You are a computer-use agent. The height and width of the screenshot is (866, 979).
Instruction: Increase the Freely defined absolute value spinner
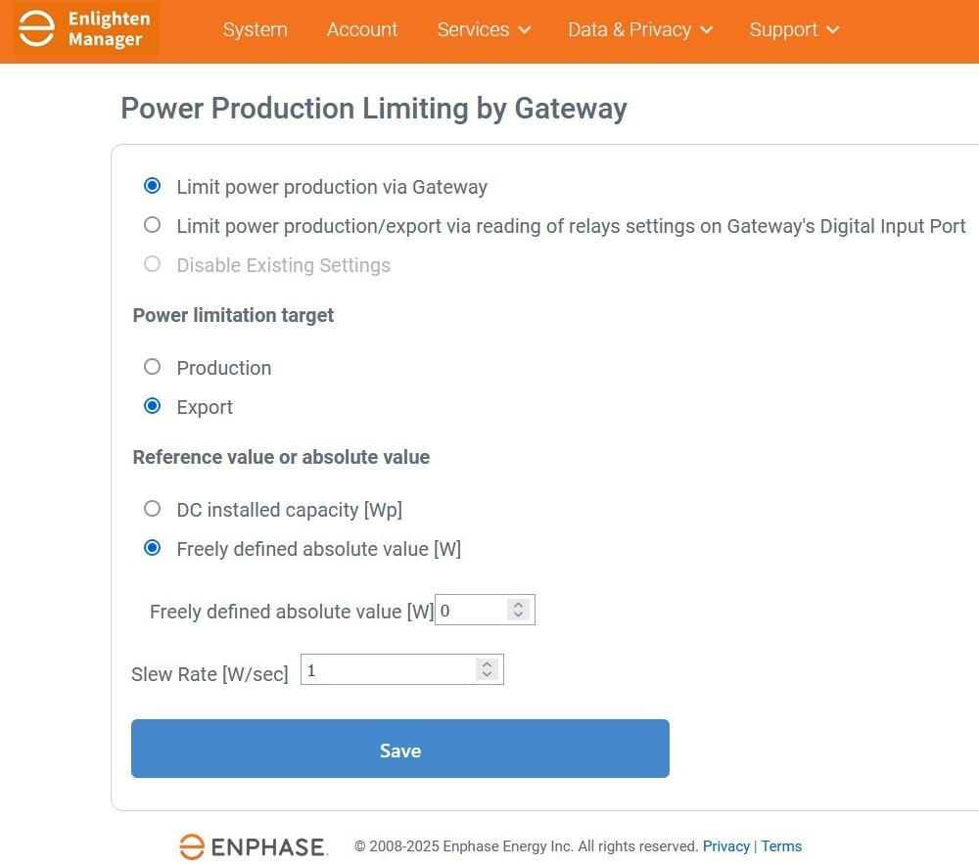(518, 605)
